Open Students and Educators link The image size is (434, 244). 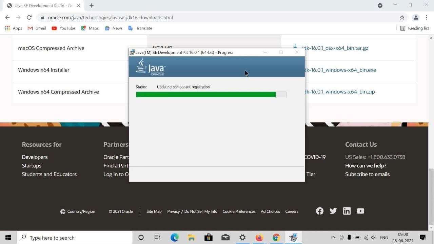click(49, 174)
